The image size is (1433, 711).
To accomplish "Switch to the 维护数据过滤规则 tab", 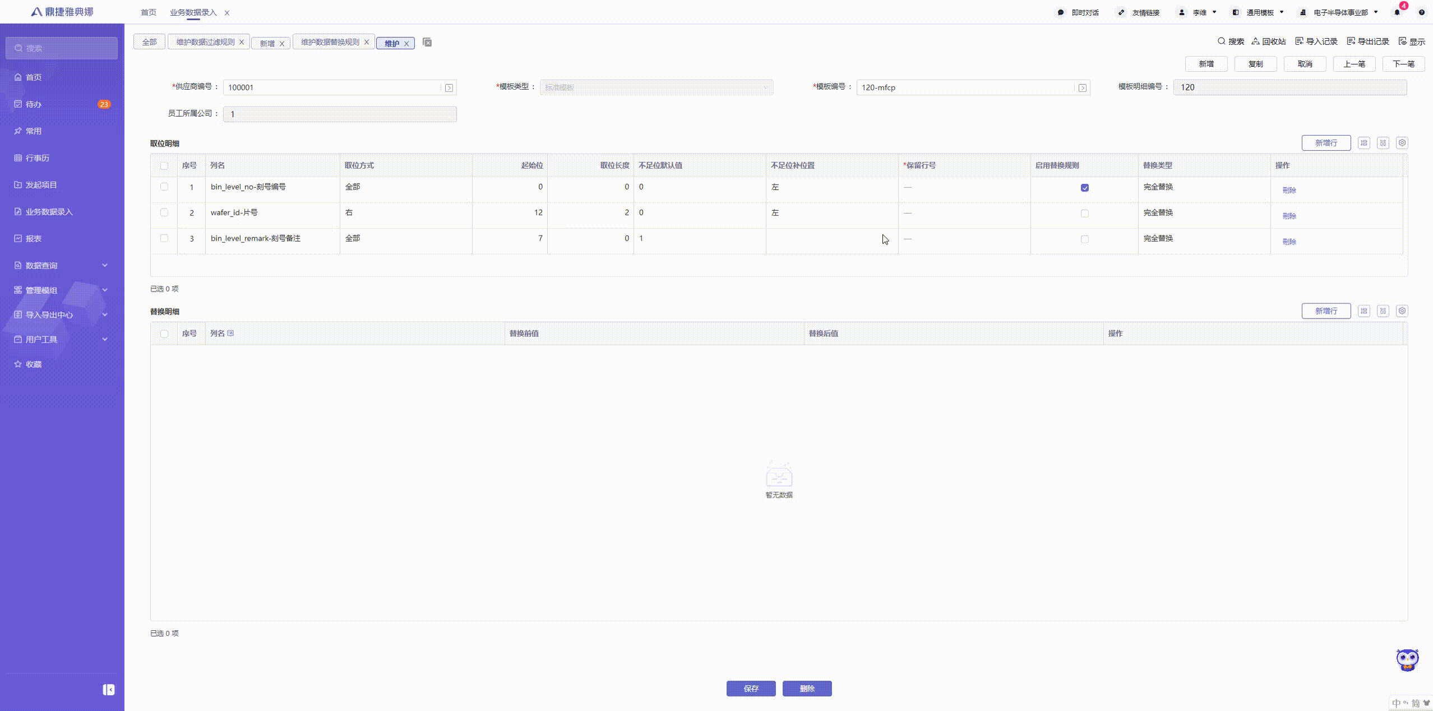I will 205,42.
